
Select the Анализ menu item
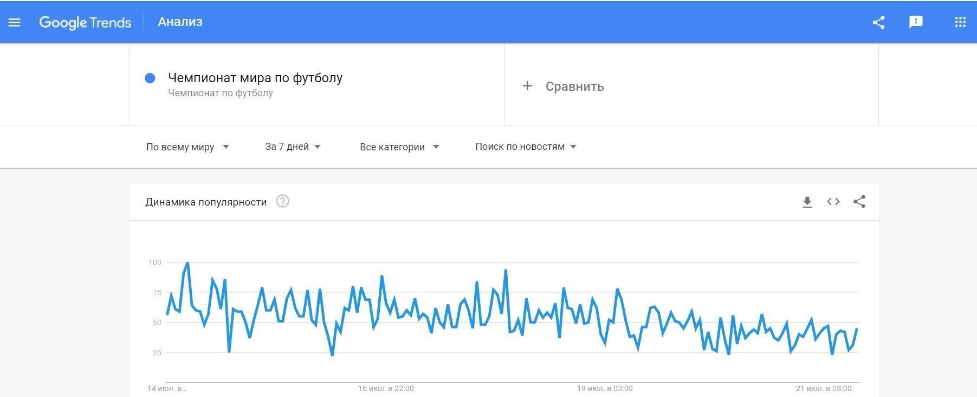tap(180, 22)
